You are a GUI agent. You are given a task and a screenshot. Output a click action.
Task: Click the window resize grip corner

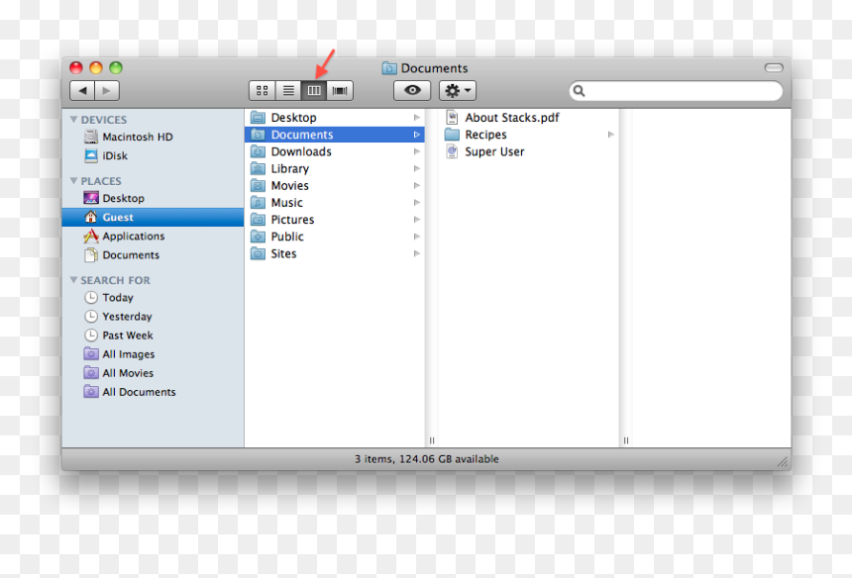(783, 462)
